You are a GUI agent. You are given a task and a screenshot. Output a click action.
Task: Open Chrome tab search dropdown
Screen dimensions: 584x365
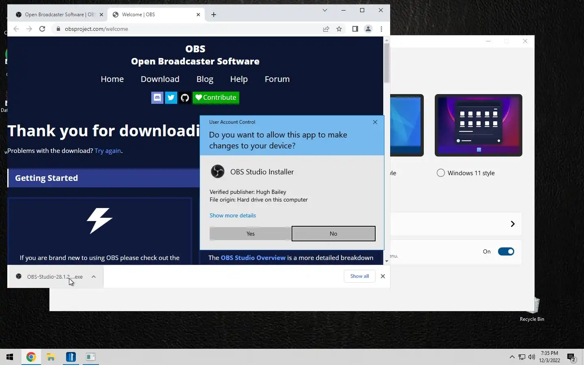point(325,10)
